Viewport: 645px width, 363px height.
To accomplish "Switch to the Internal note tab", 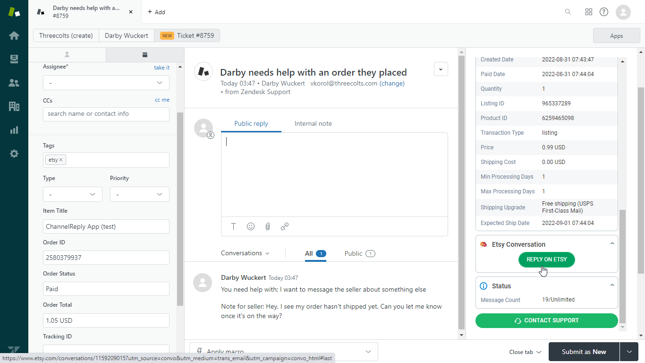I will tap(313, 123).
